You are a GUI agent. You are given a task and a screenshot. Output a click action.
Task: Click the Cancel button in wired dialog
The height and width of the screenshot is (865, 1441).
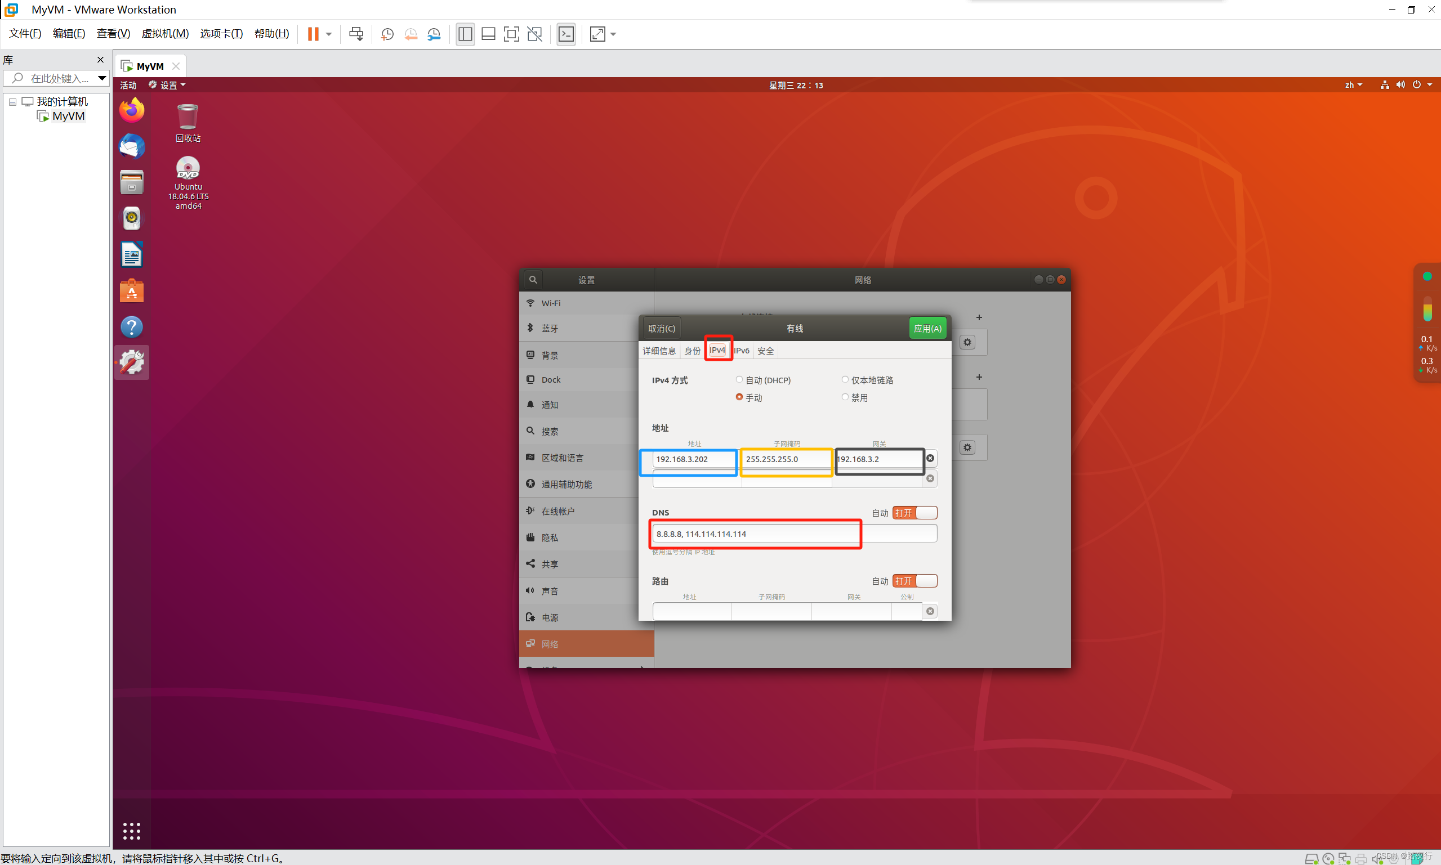pyautogui.click(x=661, y=328)
